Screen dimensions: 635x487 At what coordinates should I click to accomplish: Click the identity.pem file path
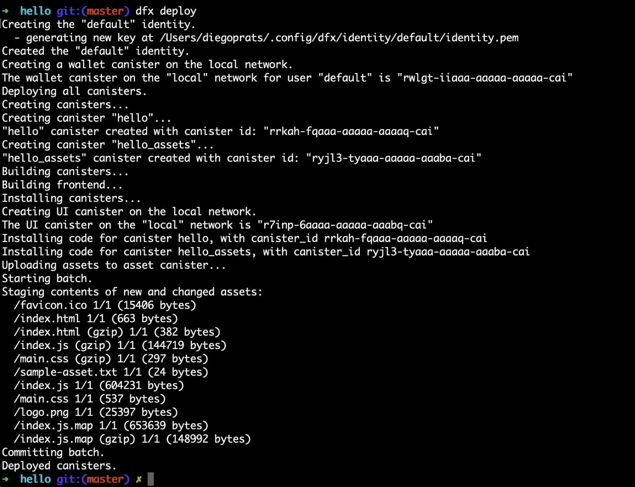tap(339, 38)
